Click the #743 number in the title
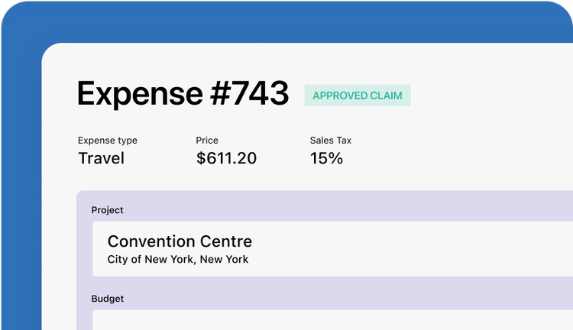 pyautogui.click(x=250, y=93)
